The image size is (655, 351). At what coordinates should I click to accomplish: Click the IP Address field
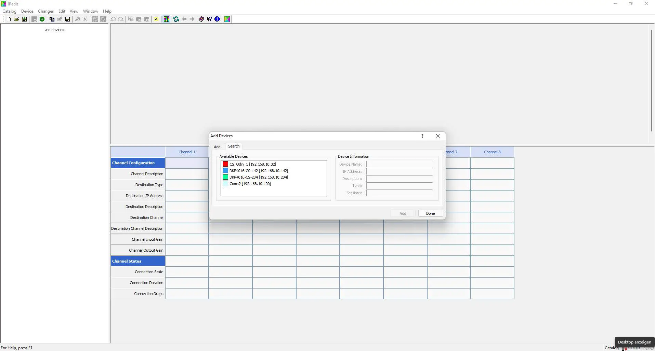pos(399,171)
